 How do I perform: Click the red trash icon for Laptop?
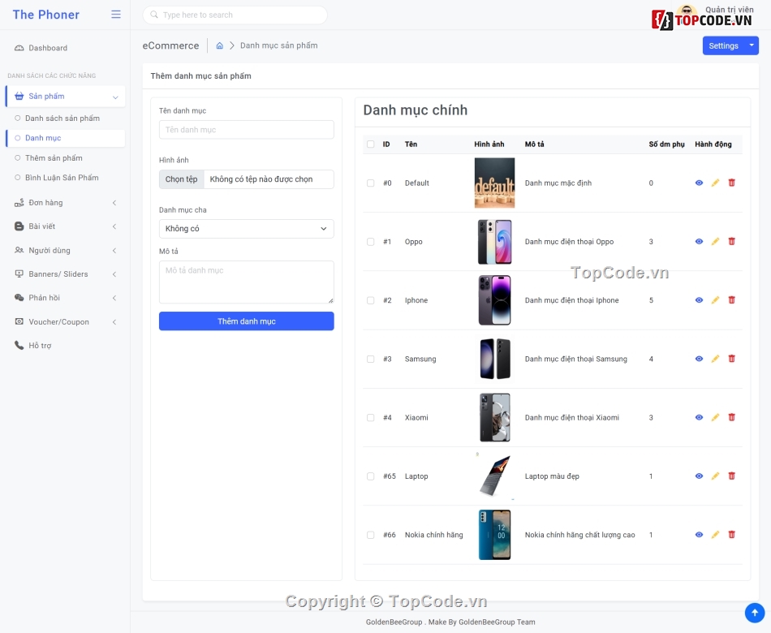click(x=731, y=476)
